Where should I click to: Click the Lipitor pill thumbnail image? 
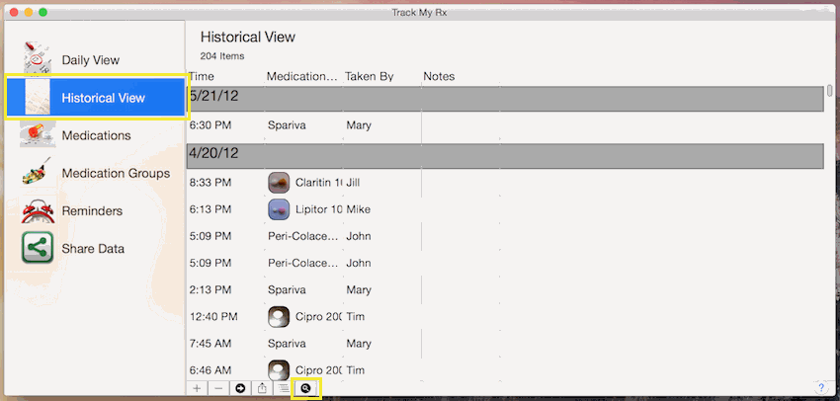click(279, 209)
